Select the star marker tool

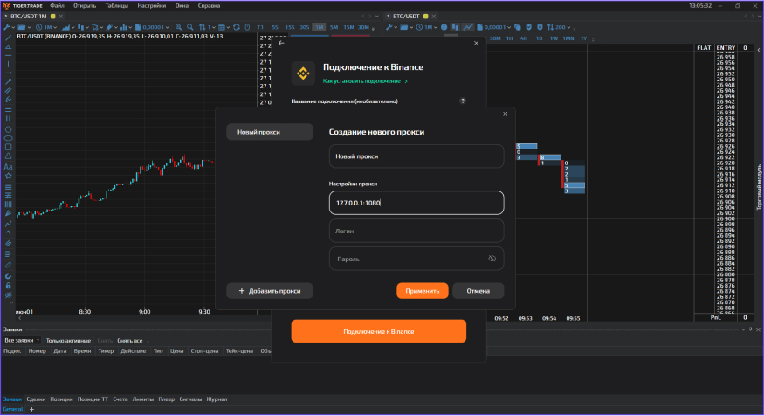tap(8, 176)
